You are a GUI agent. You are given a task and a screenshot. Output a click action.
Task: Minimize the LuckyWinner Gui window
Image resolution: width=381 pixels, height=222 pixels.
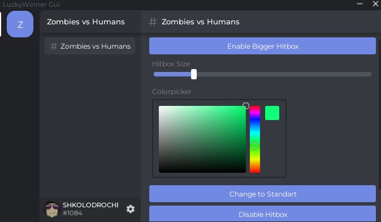coord(360,4)
